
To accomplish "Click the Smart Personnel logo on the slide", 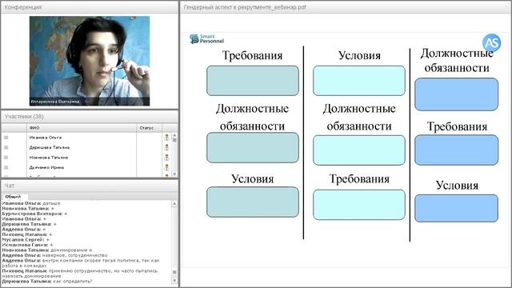I will pos(206,39).
